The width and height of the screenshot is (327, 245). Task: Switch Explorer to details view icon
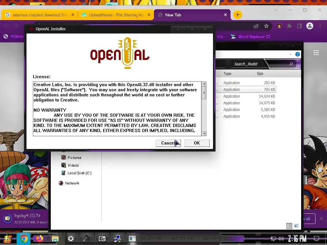[289, 226]
